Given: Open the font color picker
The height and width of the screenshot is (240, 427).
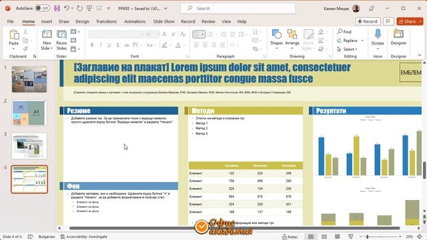Looking at the screenshot, I should point(178,45).
